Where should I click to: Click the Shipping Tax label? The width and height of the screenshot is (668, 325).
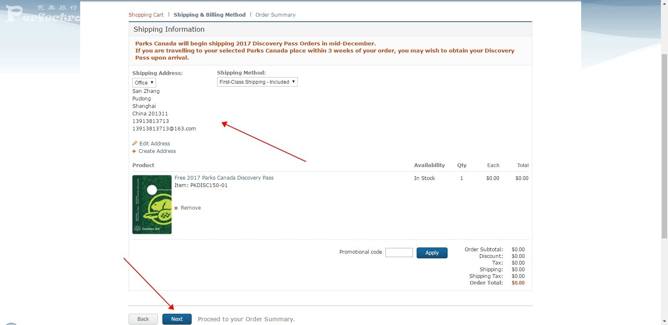(x=486, y=276)
